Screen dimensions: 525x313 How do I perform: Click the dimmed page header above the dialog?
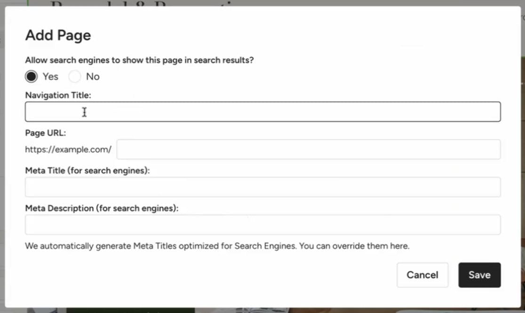[141, 3]
